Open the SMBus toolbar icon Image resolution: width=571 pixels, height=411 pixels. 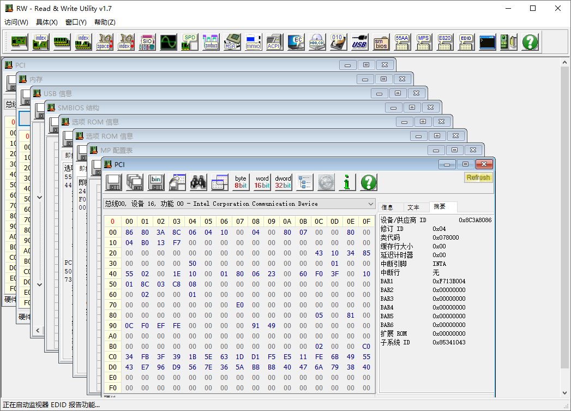pyautogui.click(x=211, y=42)
